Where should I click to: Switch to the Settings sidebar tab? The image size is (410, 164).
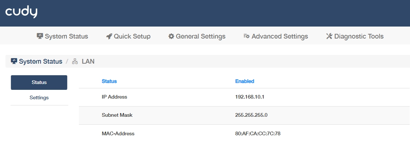(x=39, y=97)
